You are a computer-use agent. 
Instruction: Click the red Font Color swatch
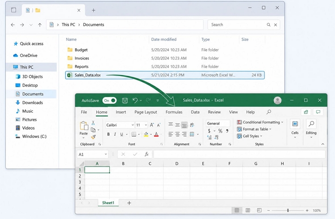coord(156,135)
